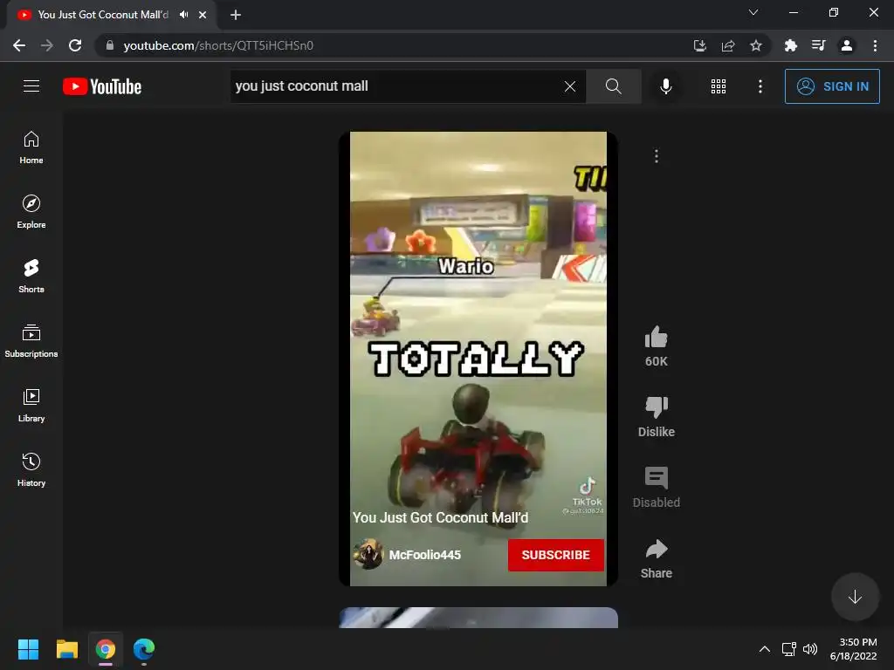Clear the search box text
Screen dimensions: 894x670
(x=569, y=86)
